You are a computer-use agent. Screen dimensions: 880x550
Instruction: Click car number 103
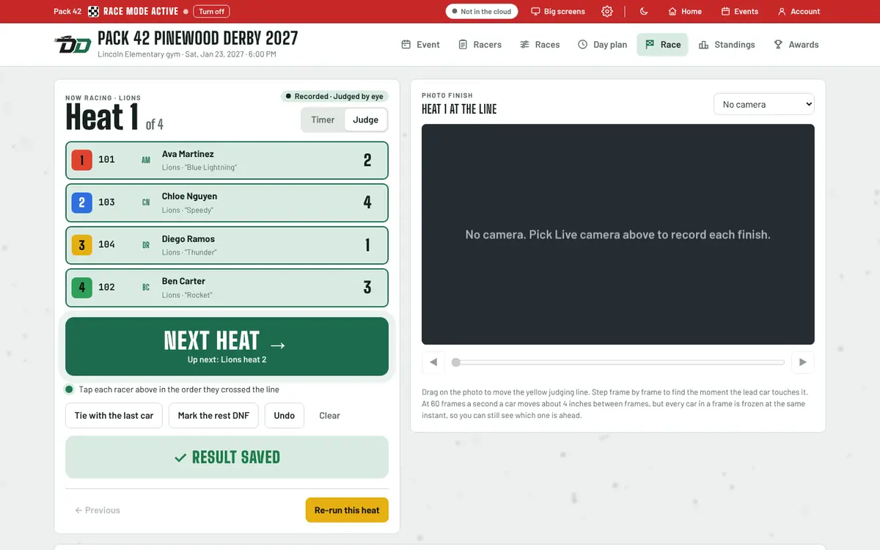tap(106, 202)
